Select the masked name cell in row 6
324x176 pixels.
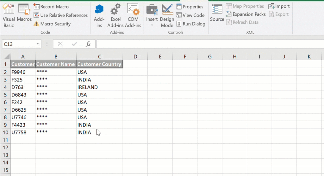(56, 102)
